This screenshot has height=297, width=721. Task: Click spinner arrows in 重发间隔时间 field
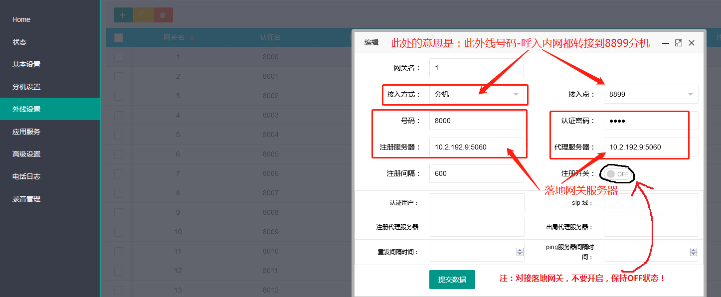(520, 252)
